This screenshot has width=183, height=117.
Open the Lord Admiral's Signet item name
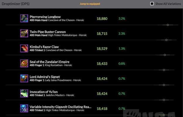(45, 77)
